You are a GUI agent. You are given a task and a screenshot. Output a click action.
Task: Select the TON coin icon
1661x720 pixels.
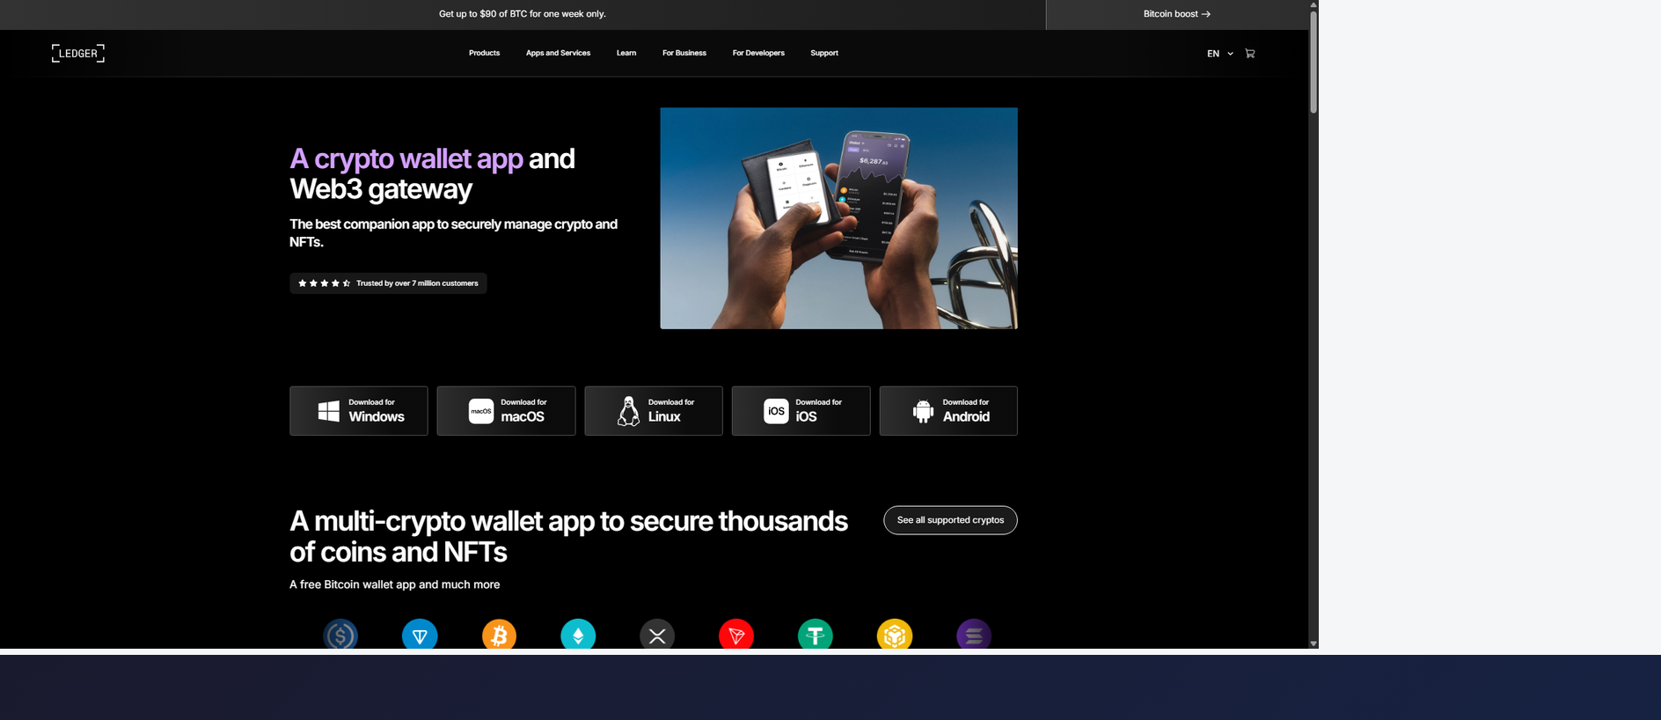pyautogui.click(x=420, y=635)
